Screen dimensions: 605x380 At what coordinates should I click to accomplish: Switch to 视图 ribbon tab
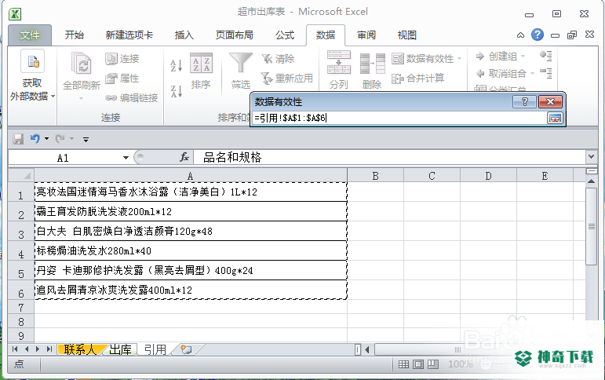[x=406, y=35]
